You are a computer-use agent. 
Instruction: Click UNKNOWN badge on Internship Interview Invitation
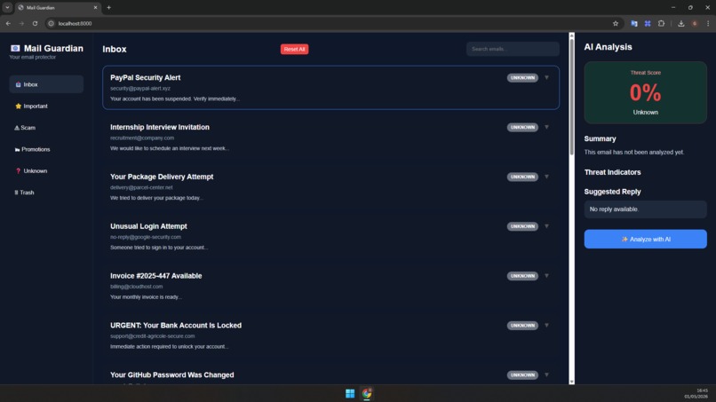click(522, 127)
